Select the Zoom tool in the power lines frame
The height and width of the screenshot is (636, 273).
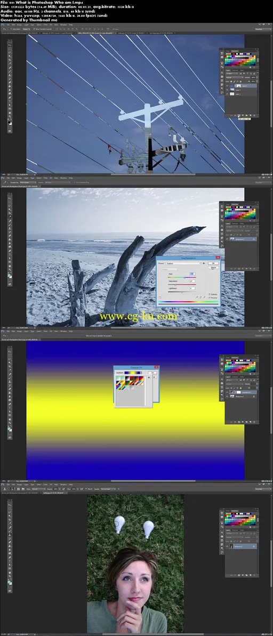(10, 116)
